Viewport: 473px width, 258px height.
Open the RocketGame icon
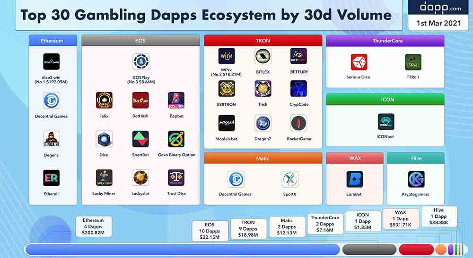[298, 123]
